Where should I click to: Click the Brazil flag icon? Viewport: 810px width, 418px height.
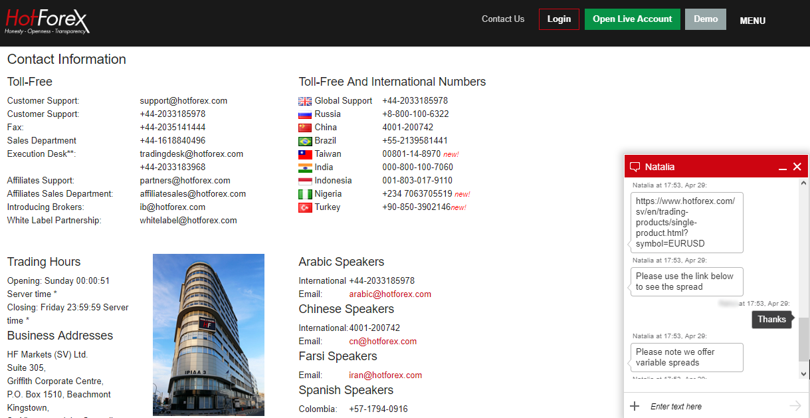coord(305,141)
